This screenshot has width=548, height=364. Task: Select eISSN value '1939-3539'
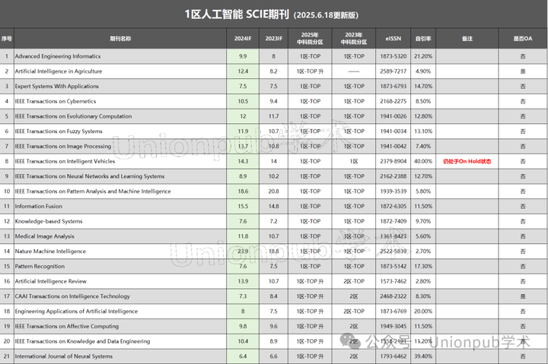(393, 191)
